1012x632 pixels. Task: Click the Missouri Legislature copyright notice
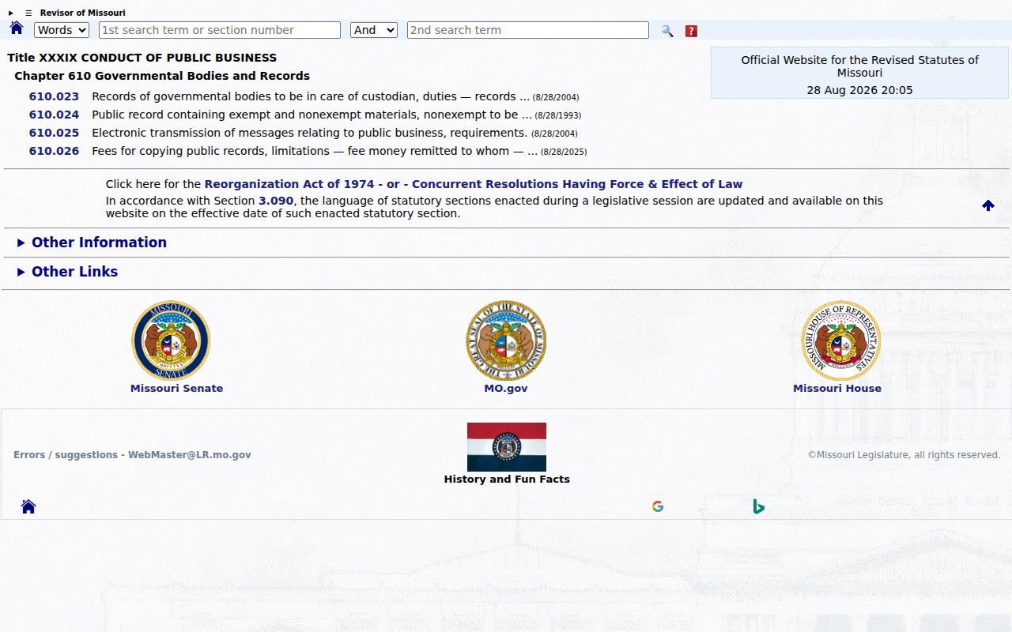904,455
